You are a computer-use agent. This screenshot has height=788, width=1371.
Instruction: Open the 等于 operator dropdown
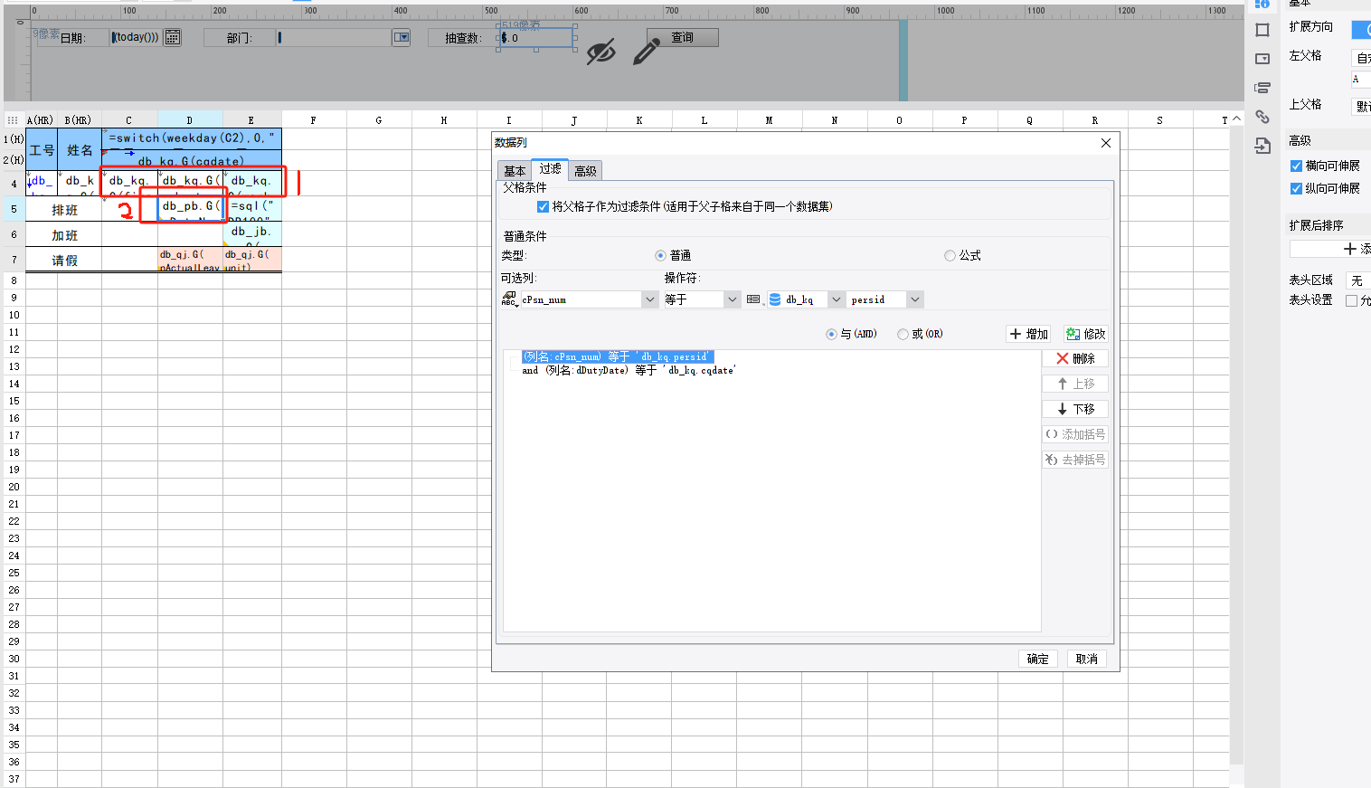point(733,299)
